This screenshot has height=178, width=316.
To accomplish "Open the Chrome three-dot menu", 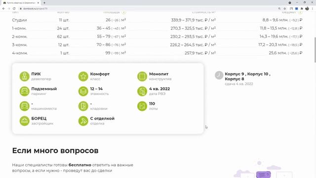I will pyautogui.click(x=313, y=9).
